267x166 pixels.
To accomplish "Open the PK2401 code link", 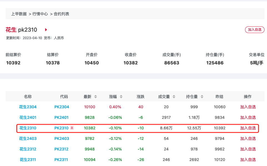I will [61, 117].
